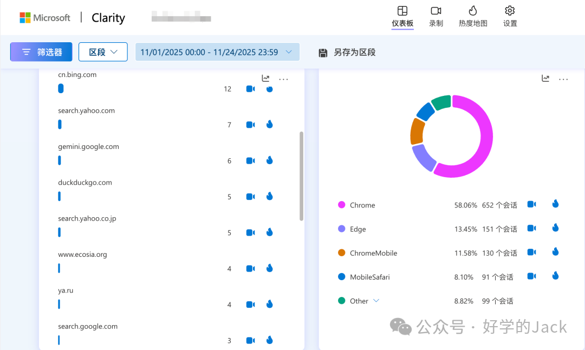Click the gemini.google.com referrer name

point(88,147)
